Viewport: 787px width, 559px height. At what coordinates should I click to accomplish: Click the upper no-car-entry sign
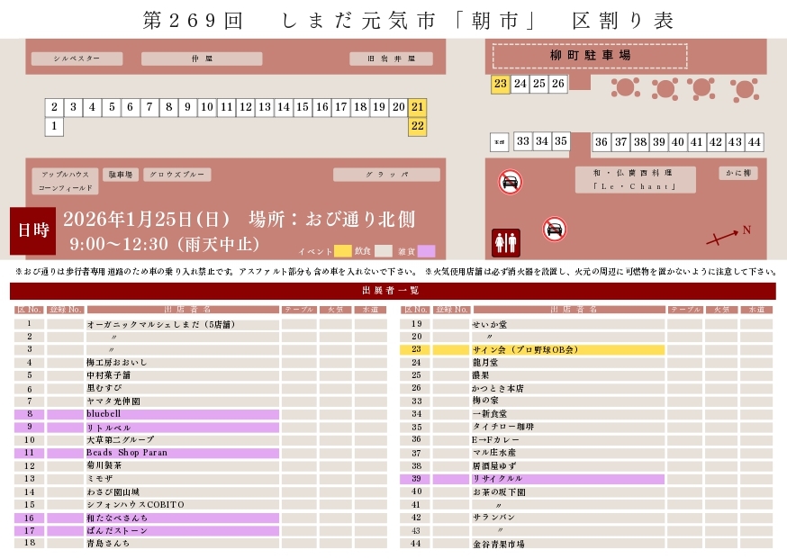tap(511, 181)
